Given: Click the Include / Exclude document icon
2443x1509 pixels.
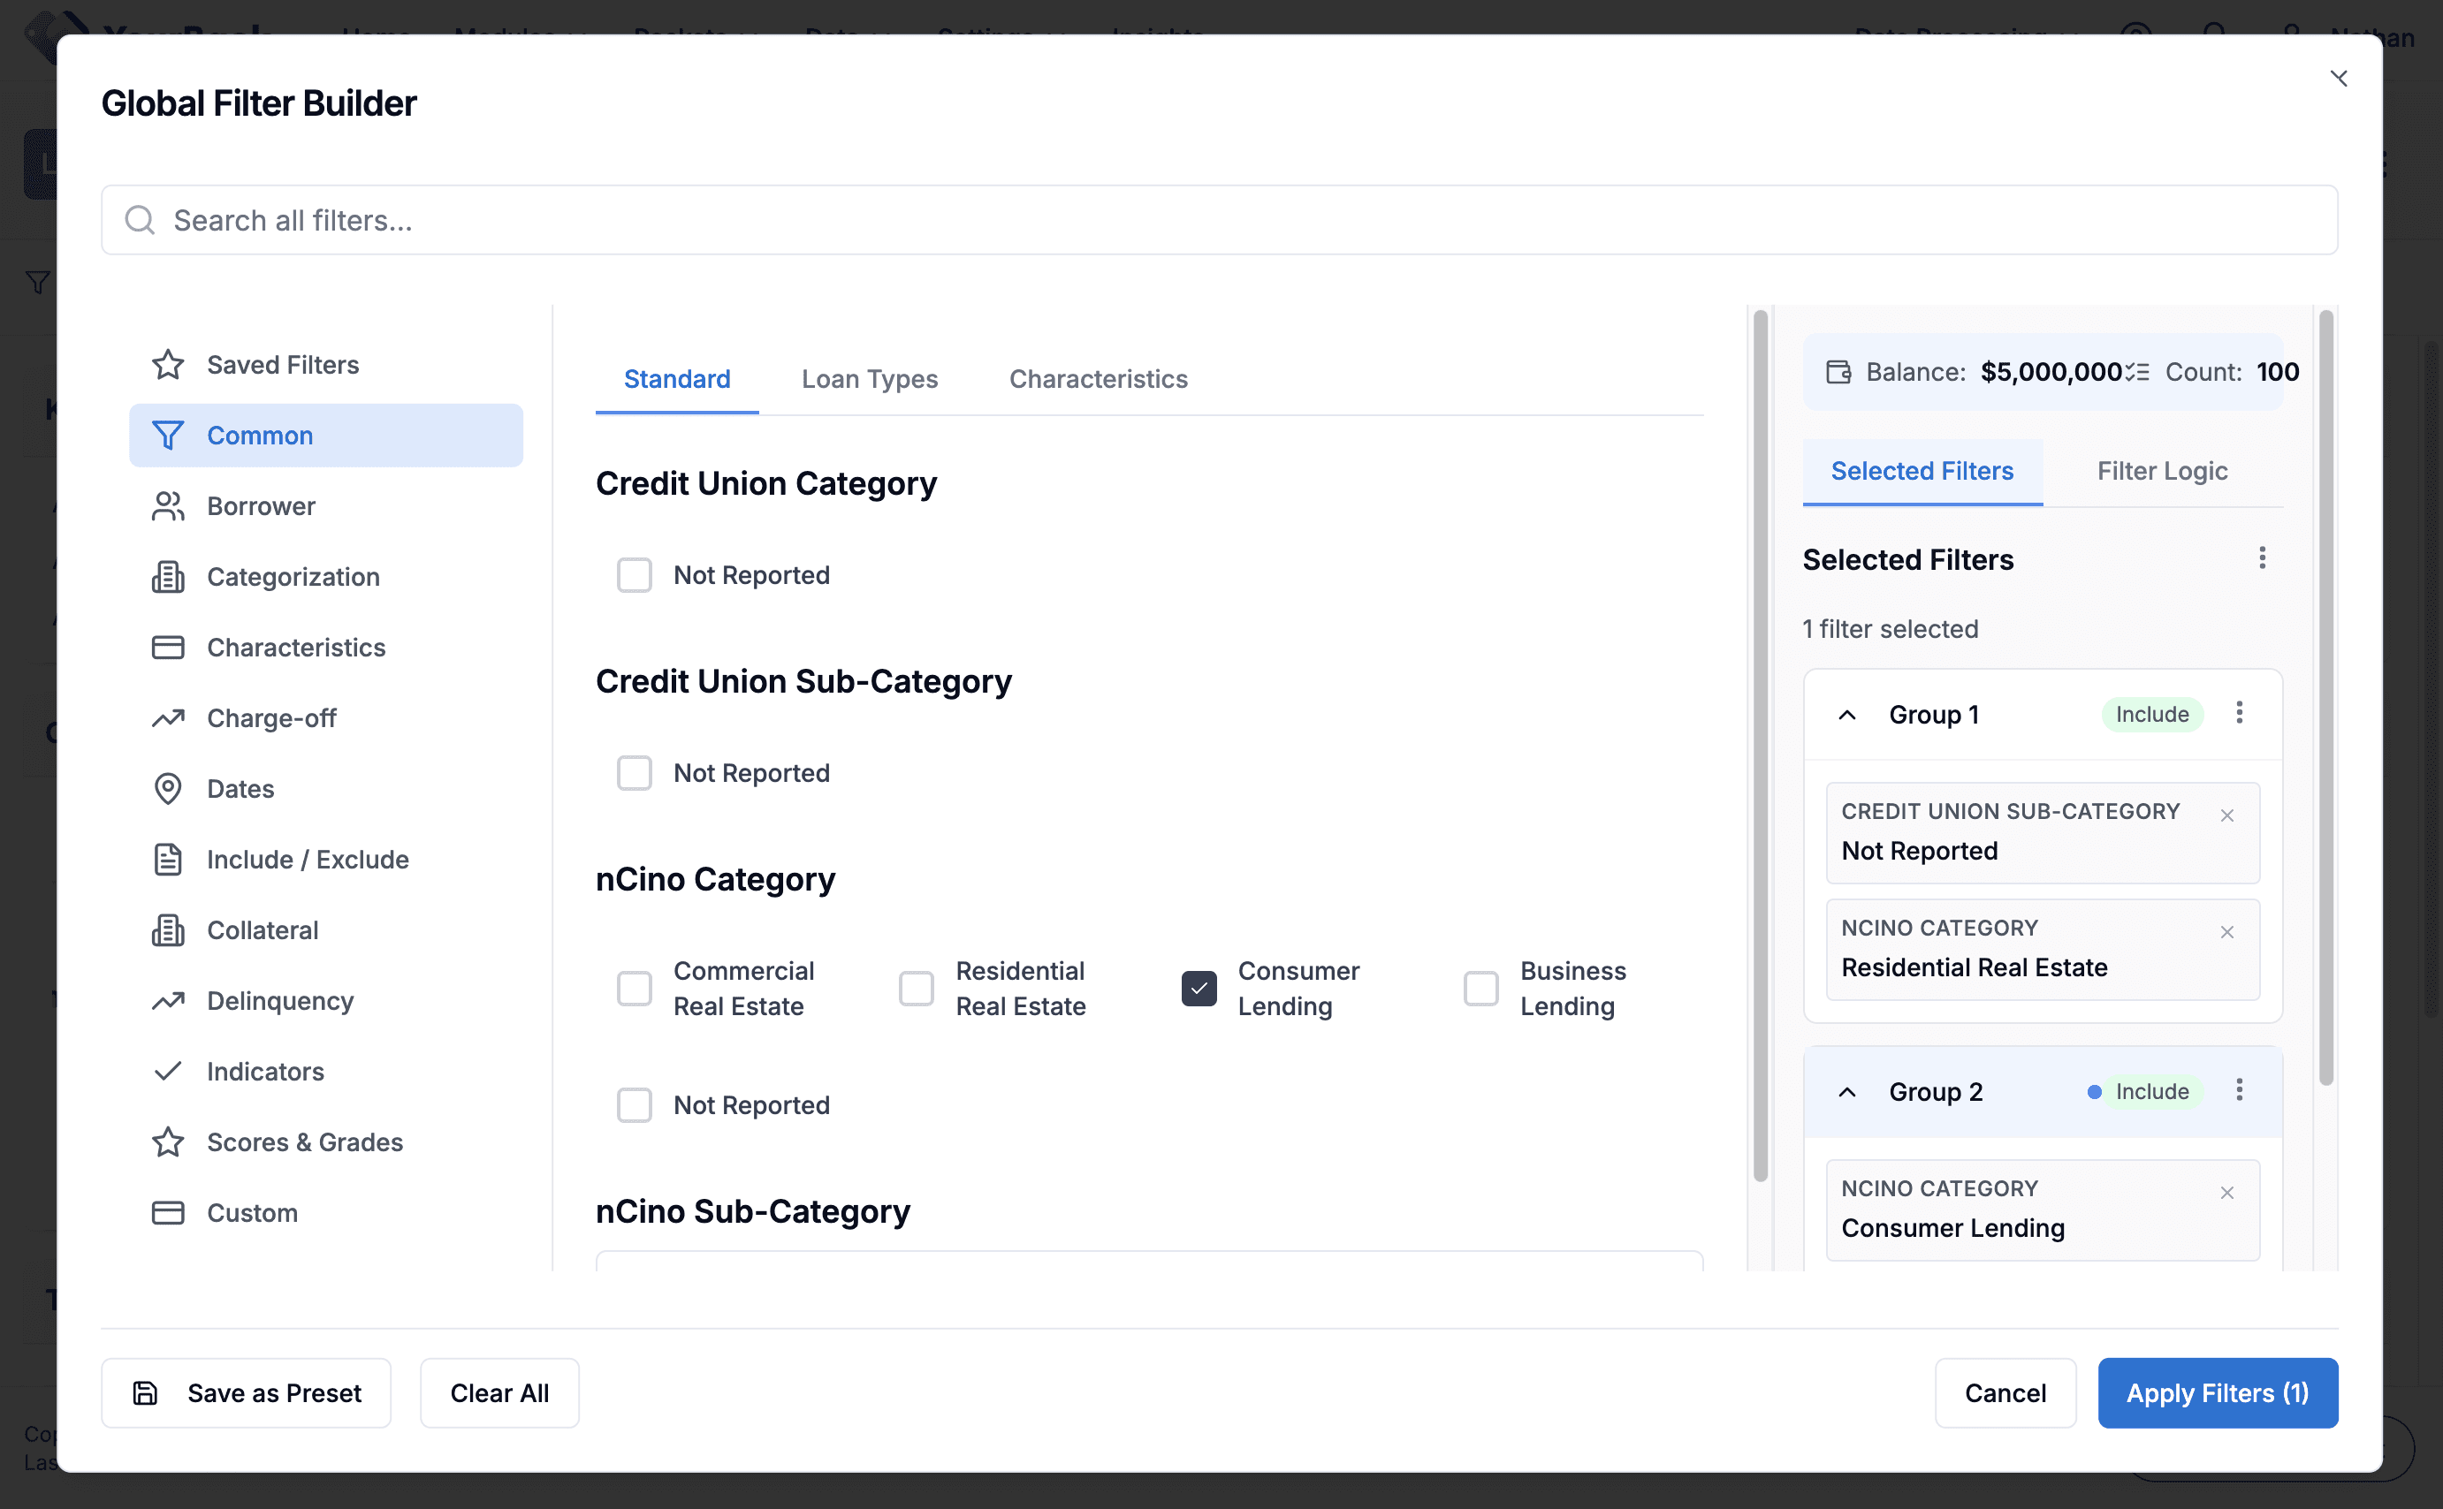Looking at the screenshot, I should click(168, 860).
